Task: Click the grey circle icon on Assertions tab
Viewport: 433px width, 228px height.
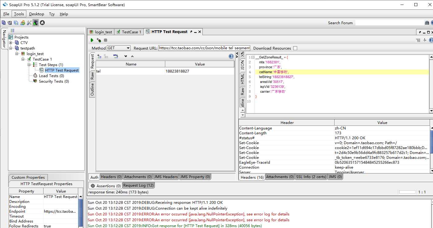Action: [x=93, y=186]
